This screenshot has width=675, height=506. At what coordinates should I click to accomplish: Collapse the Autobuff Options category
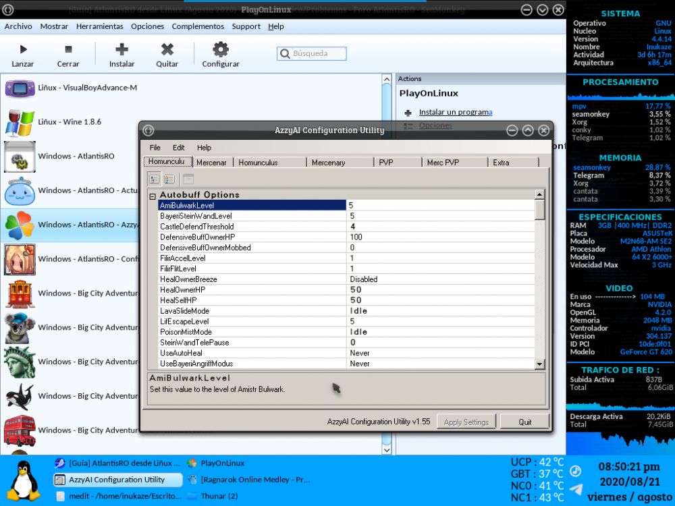[x=153, y=196]
